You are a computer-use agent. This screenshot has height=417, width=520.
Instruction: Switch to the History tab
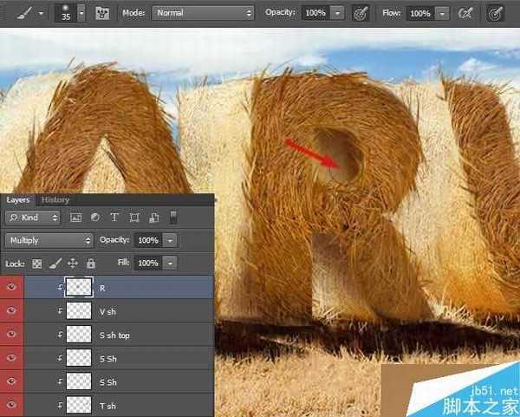click(55, 199)
